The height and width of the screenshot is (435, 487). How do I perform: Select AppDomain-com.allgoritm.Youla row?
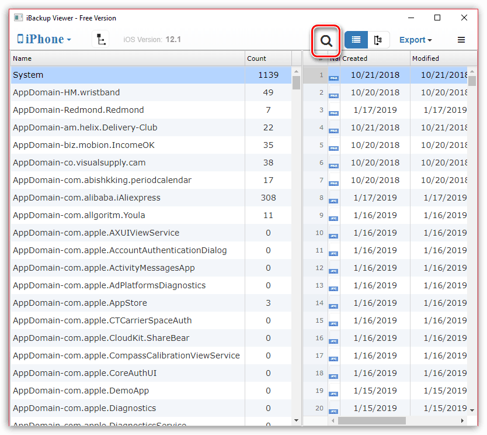point(151,215)
